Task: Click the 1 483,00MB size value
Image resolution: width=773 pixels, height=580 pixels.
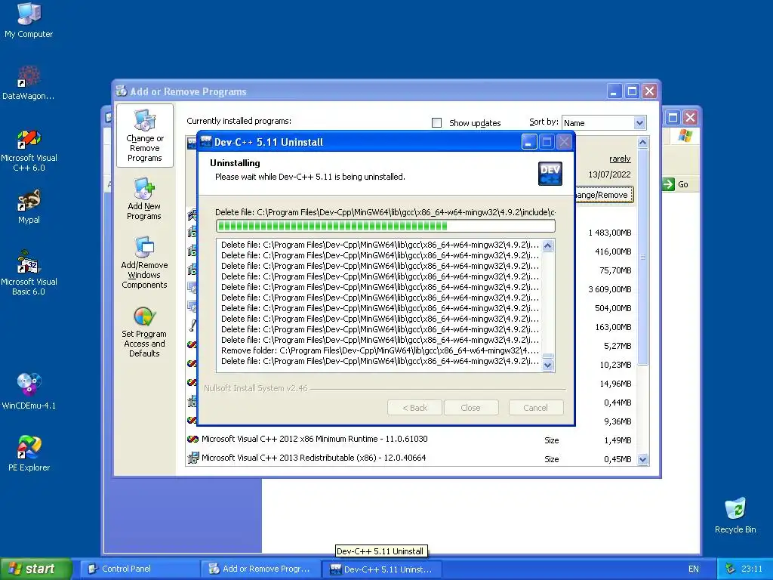Action: 610,233
